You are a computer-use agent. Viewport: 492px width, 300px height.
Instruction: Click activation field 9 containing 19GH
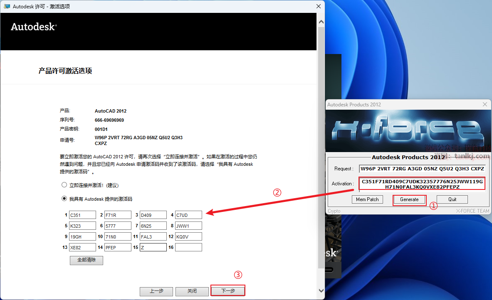[82, 237]
